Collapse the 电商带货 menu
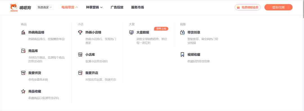Image resolution: width=304 pixels, height=111 pixels. (70, 7)
